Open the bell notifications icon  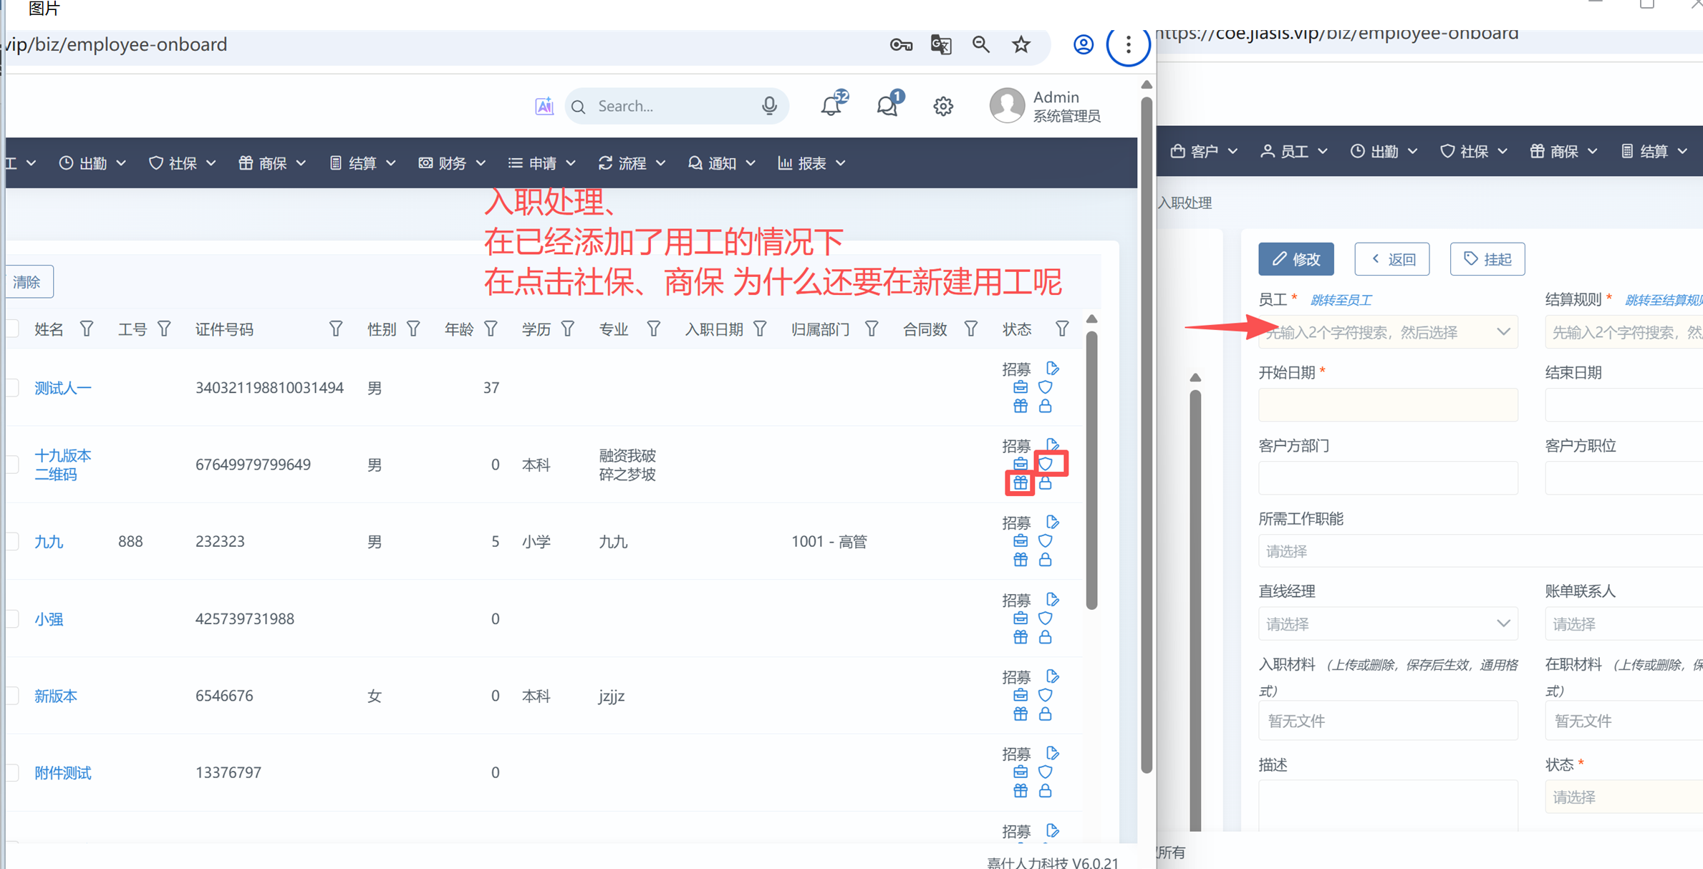(x=831, y=106)
